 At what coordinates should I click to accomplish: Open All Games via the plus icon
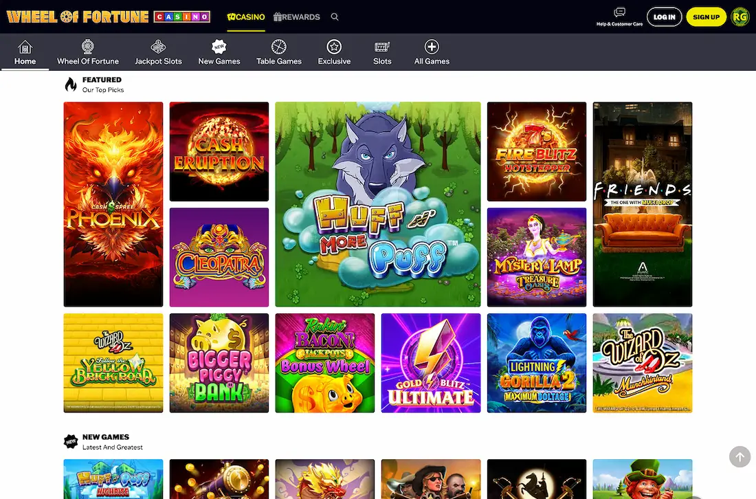(x=432, y=47)
